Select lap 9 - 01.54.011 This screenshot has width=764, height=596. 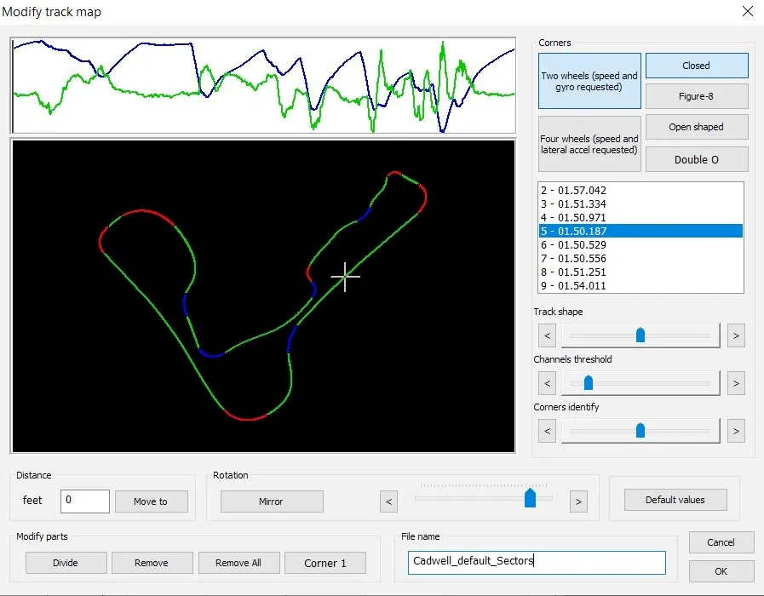[640, 286]
